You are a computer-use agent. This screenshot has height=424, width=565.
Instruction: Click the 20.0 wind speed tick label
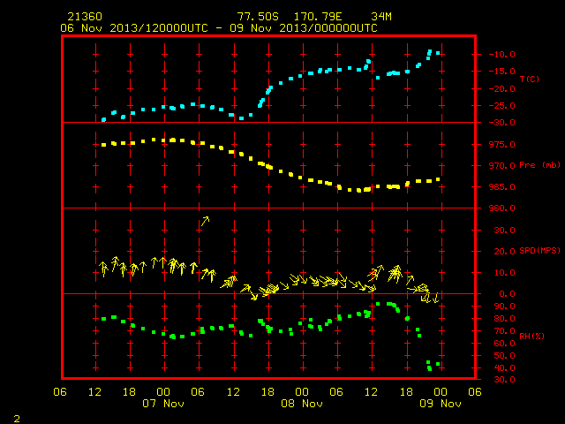click(x=504, y=251)
